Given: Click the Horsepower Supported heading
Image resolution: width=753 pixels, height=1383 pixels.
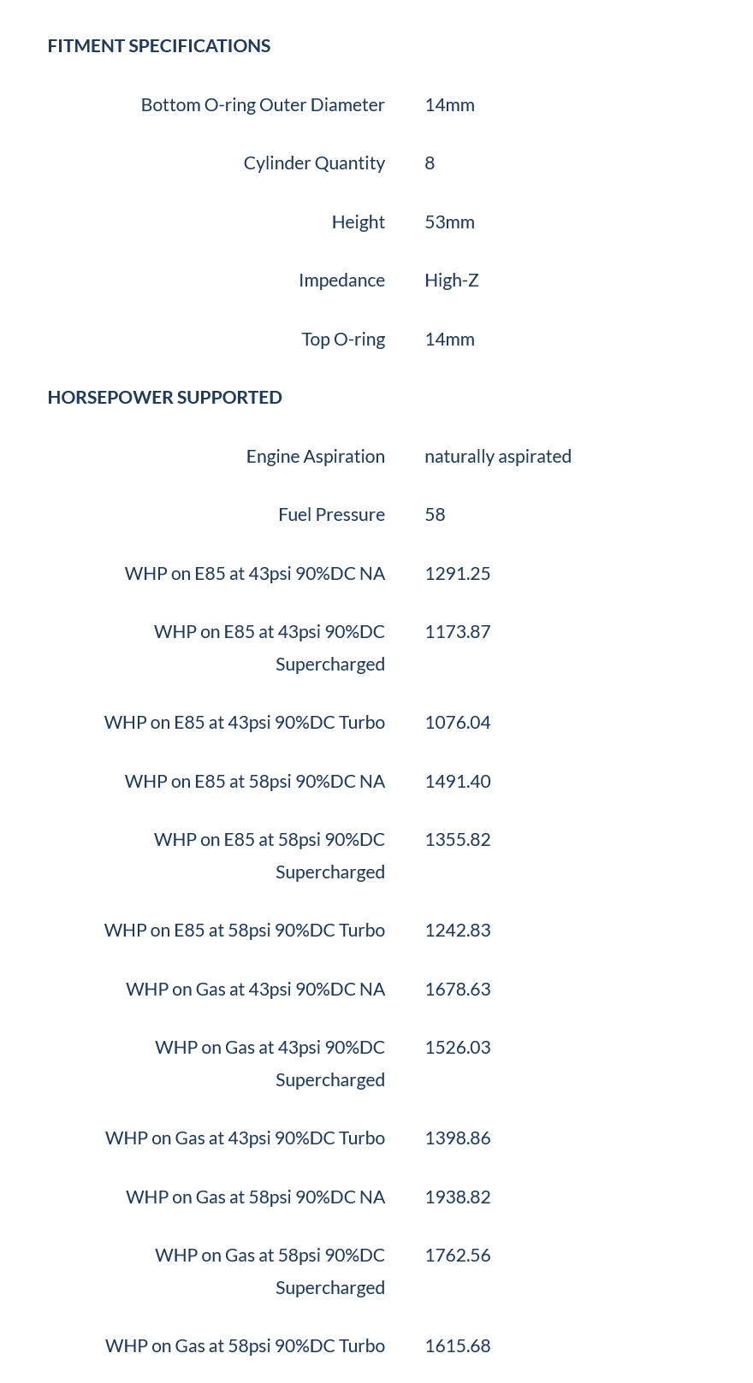Looking at the screenshot, I should click(165, 398).
